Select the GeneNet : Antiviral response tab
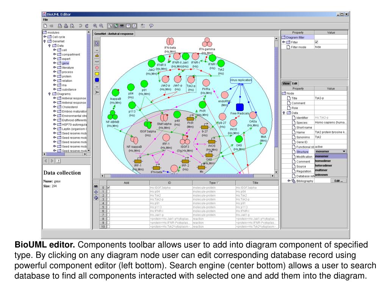 pos(114,34)
